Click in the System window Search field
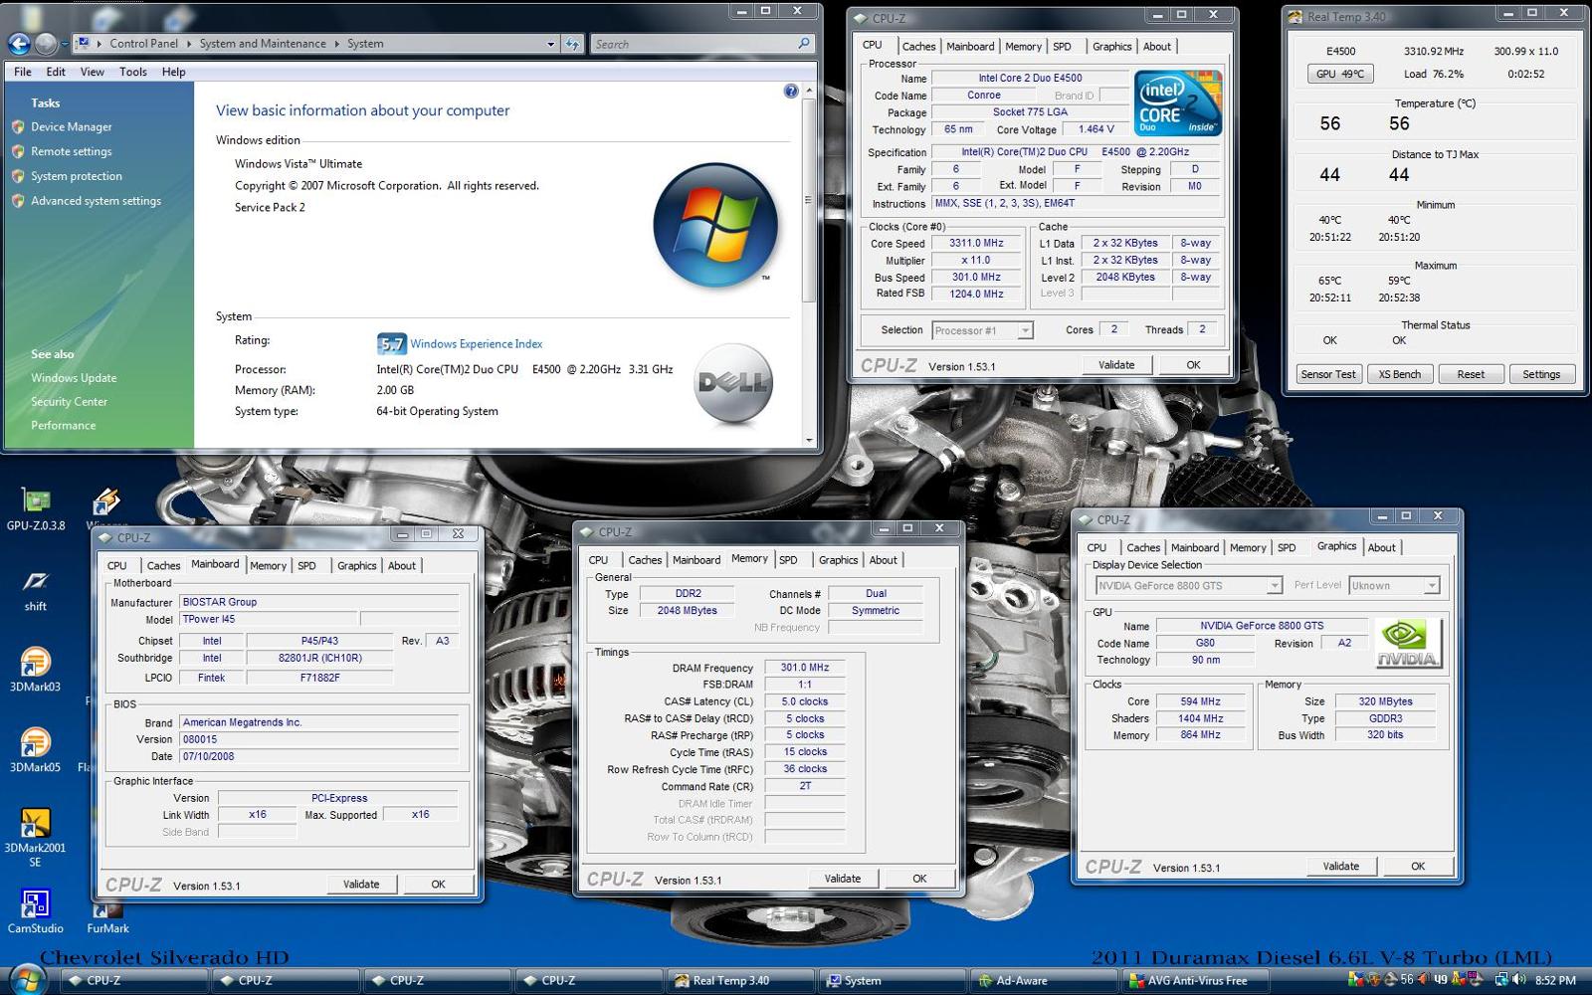 [x=695, y=44]
